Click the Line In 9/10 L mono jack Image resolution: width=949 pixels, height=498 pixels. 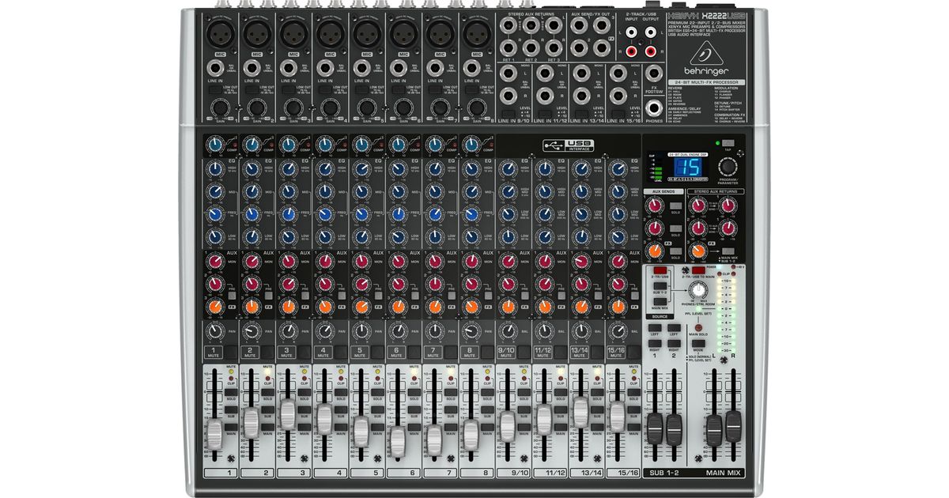coord(509,74)
